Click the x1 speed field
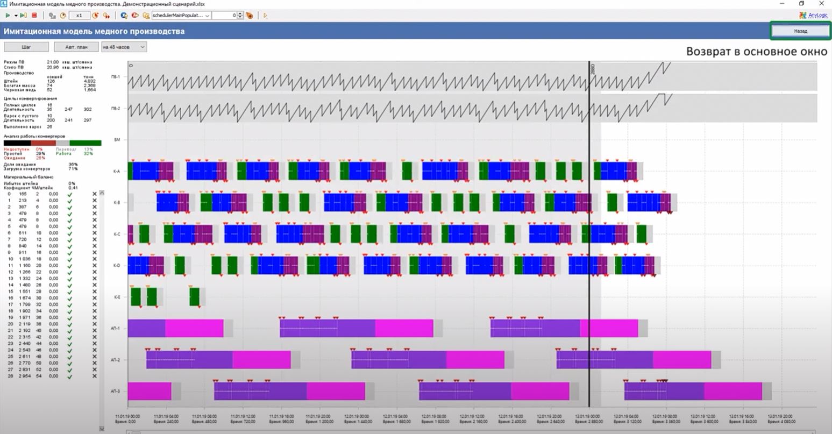The height and width of the screenshot is (434, 832). pos(79,16)
